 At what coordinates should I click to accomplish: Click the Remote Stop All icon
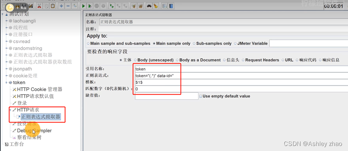(x=119, y=6)
